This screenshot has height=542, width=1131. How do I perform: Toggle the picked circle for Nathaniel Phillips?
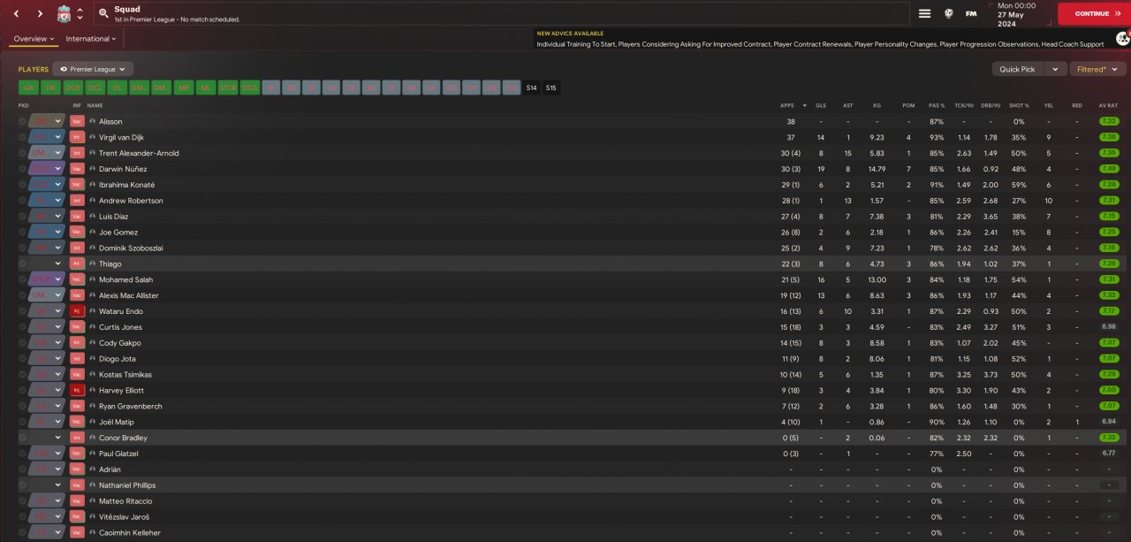(22, 485)
